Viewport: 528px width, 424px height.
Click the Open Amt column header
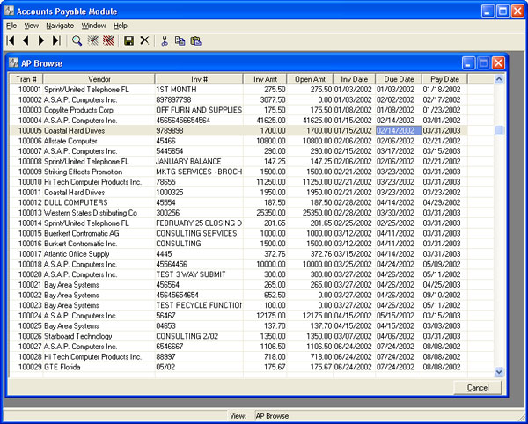click(x=310, y=79)
